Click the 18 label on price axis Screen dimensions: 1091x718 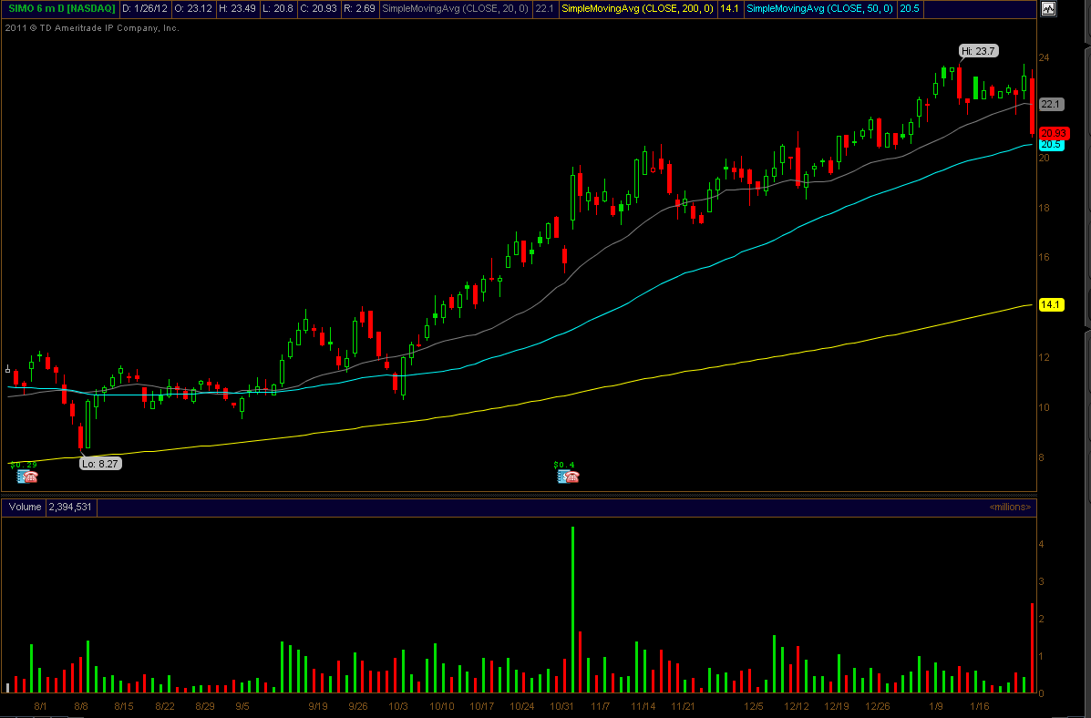coord(1044,208)
